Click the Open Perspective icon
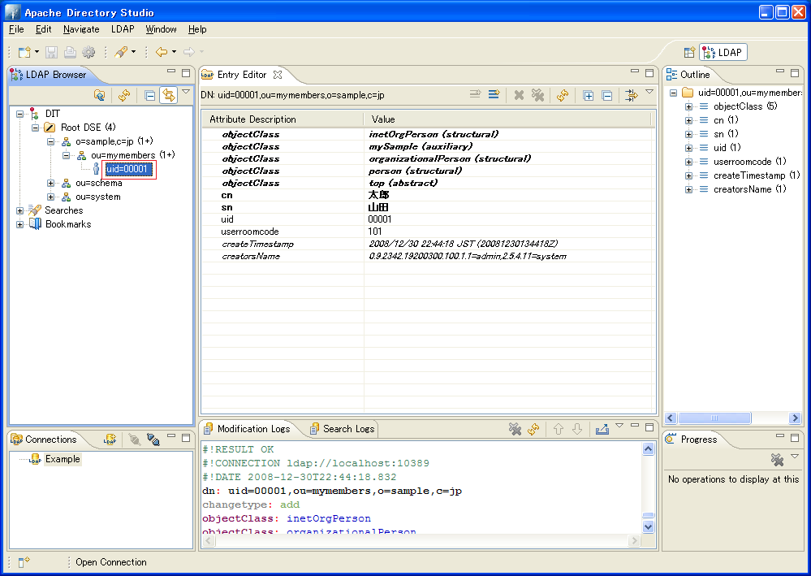 click(689, 52)
